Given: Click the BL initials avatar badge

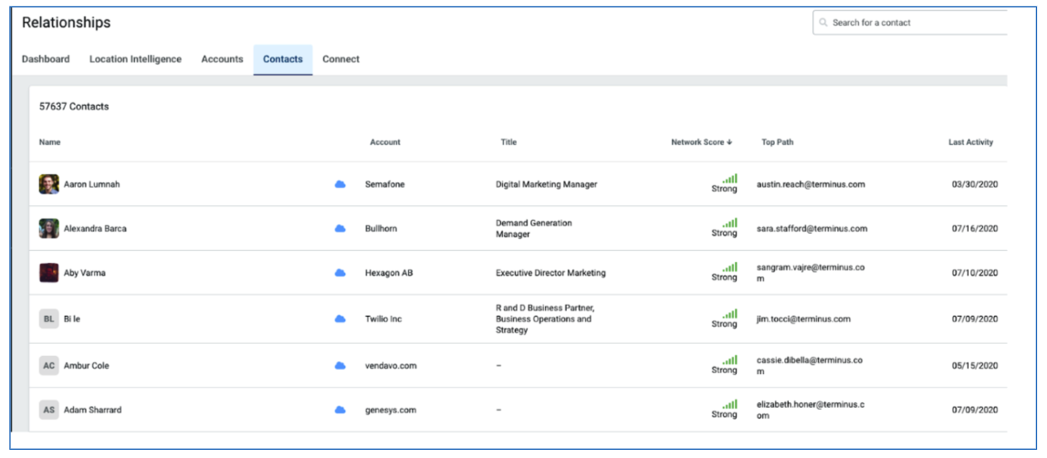Looking at the screenshot, I should pyautogui.click(x=48, y=319).
